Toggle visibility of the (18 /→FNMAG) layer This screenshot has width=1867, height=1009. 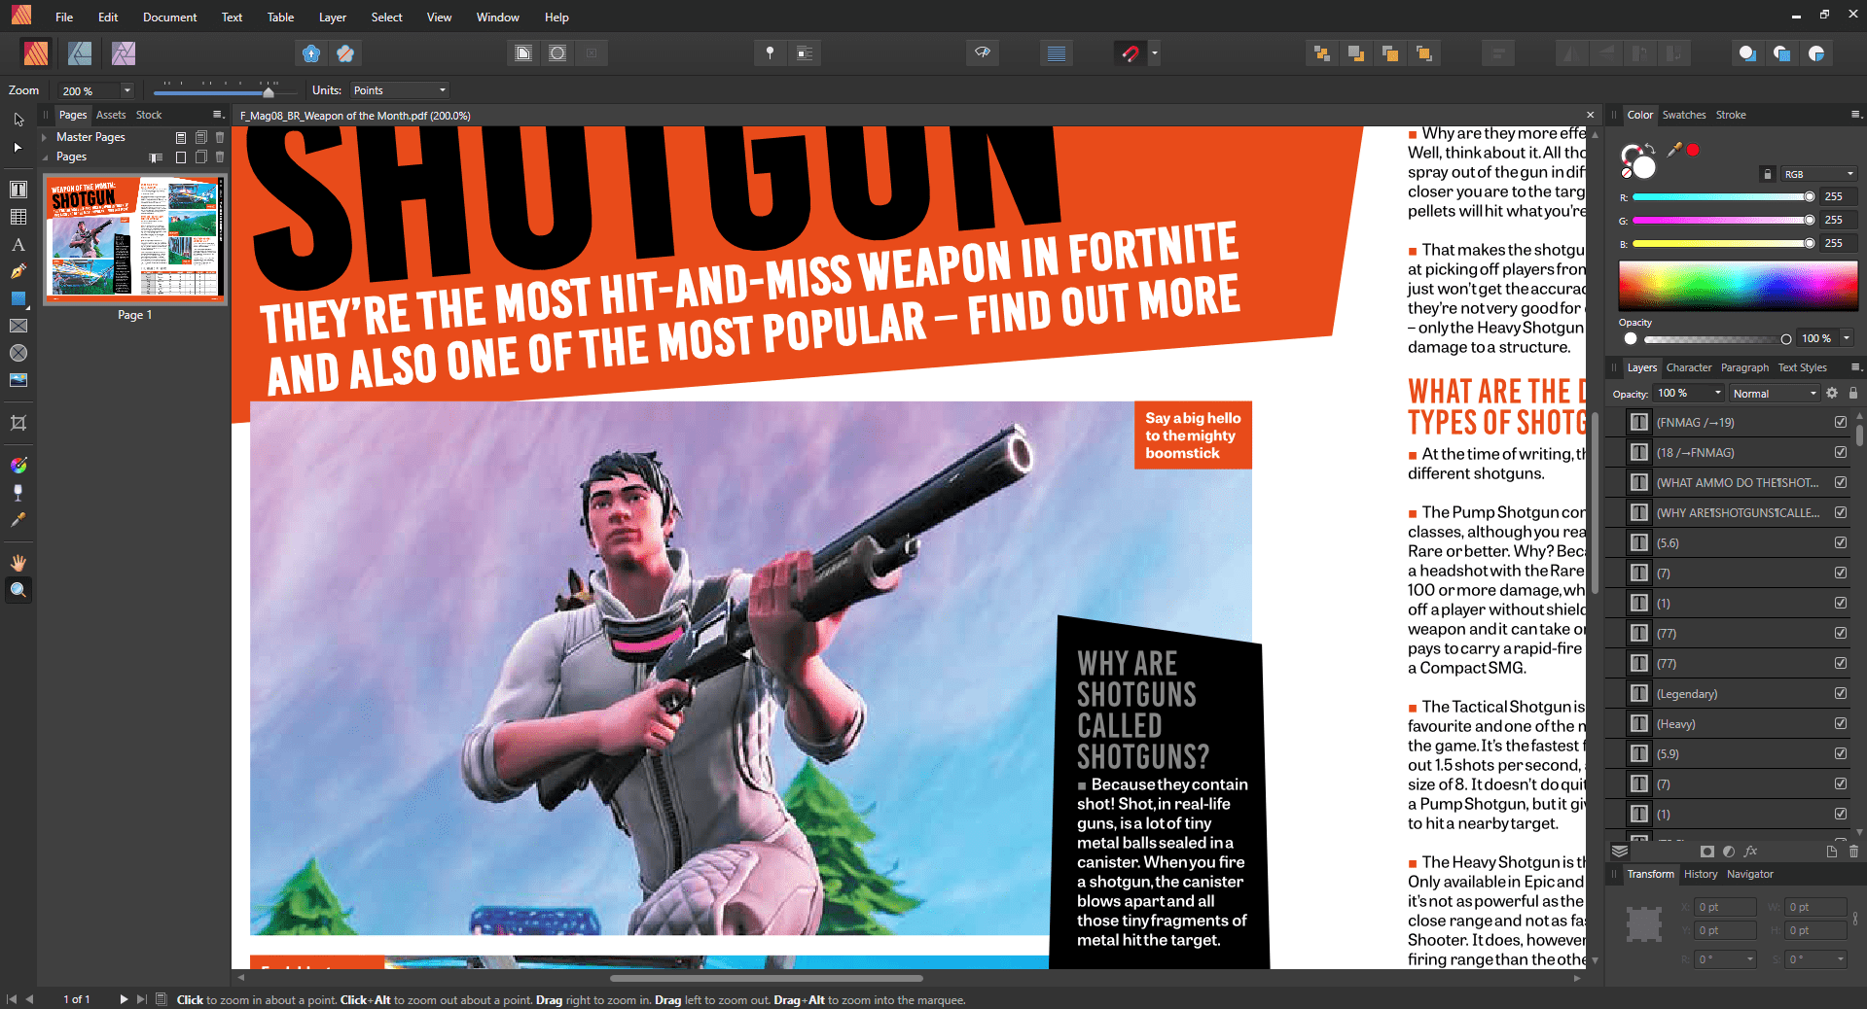pyautogui.click(x=1841, y=452)
